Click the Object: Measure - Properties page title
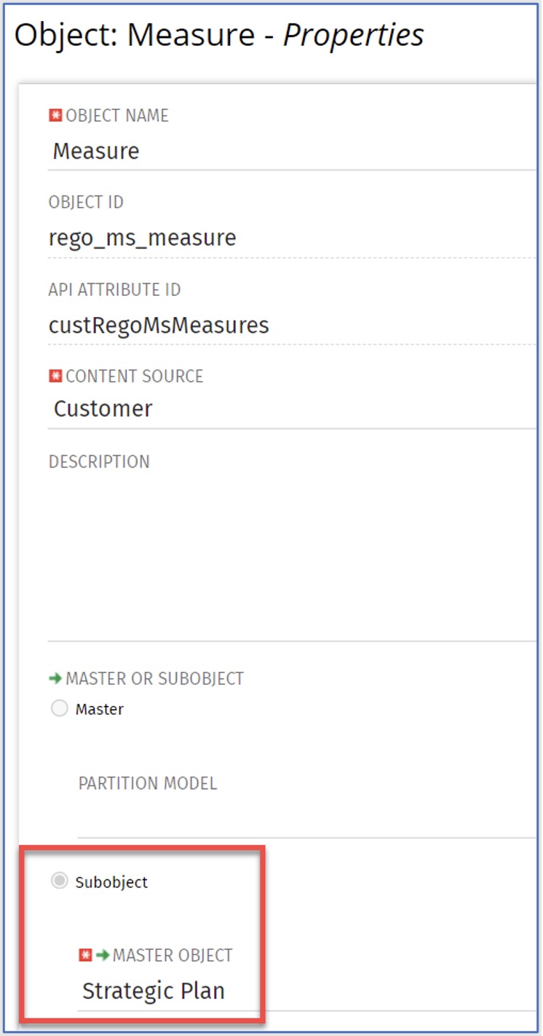543x1036 pixels. tap(219, 35)
